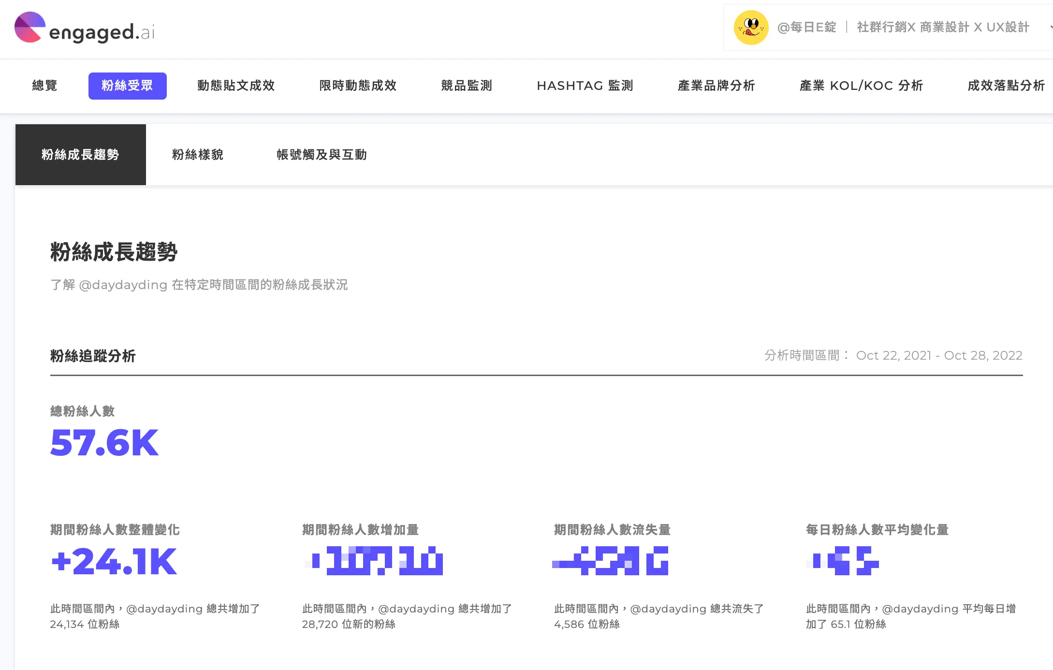Screen dimensions: 1053x670
Task: Click the text mentioning 65.1 位粉絲
Action: pos(911,616)
